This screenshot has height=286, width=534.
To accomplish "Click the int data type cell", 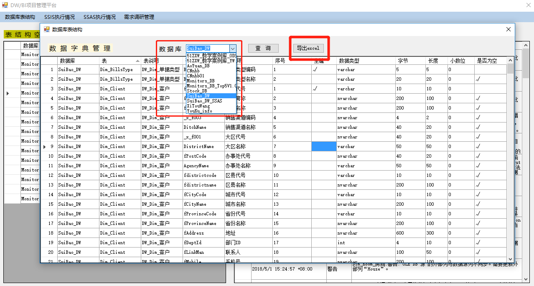I will tap(366, 243).
